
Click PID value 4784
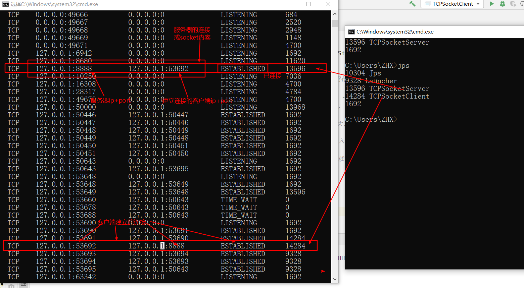click(293, 92)
